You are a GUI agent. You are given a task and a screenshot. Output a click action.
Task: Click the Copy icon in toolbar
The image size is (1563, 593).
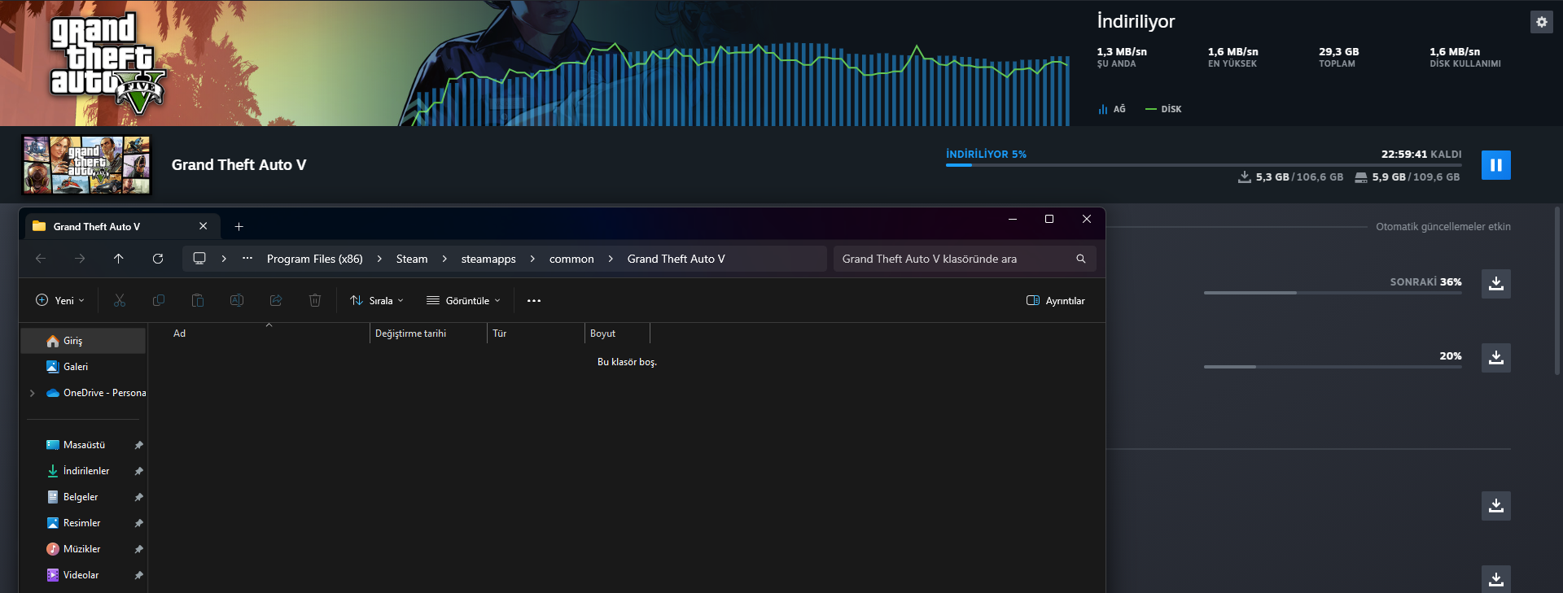tap(159, 300)
